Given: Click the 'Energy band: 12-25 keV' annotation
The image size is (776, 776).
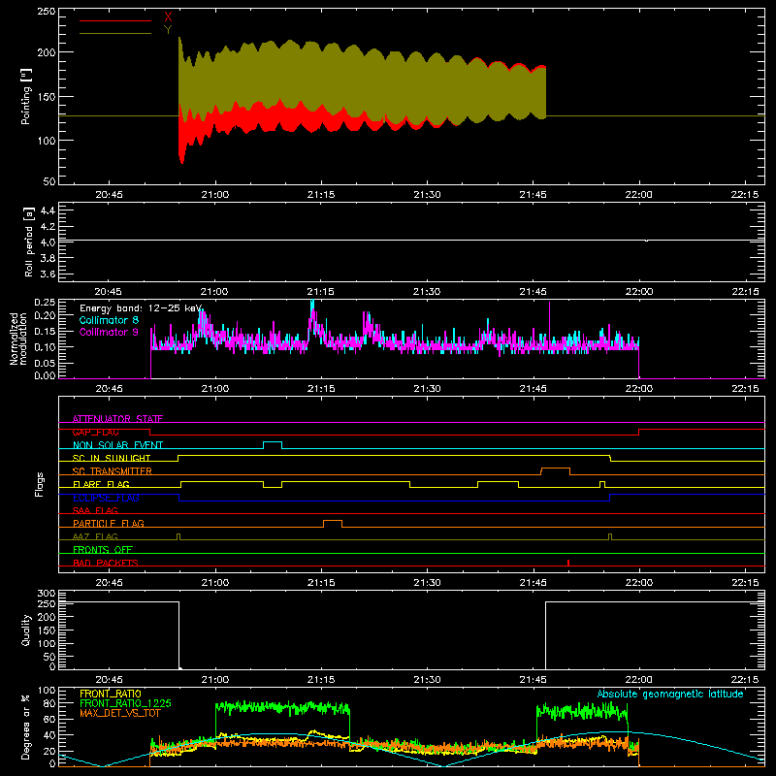Looking at the screenshot, I should [x=141, y=308].
